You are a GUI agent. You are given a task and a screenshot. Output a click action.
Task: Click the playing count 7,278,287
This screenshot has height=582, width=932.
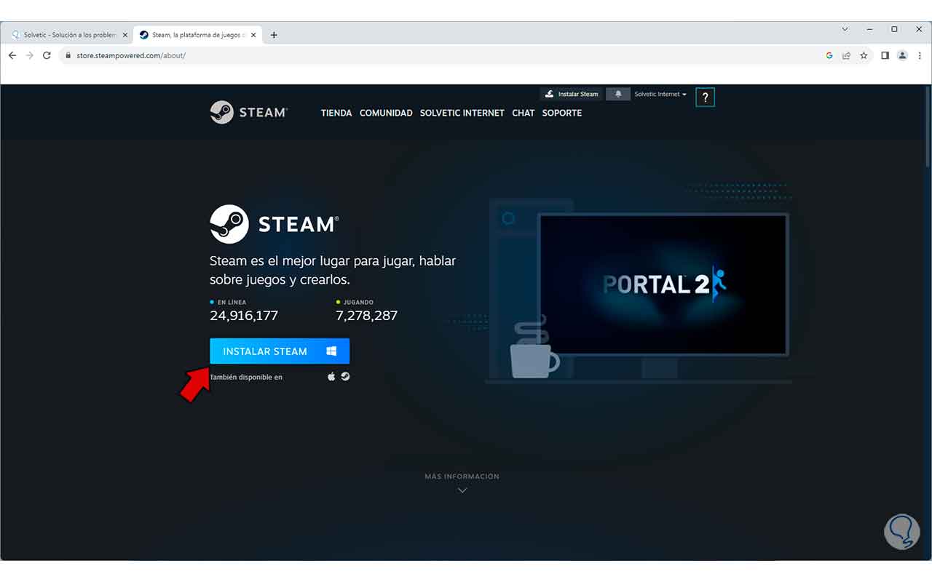coord(367,316)
